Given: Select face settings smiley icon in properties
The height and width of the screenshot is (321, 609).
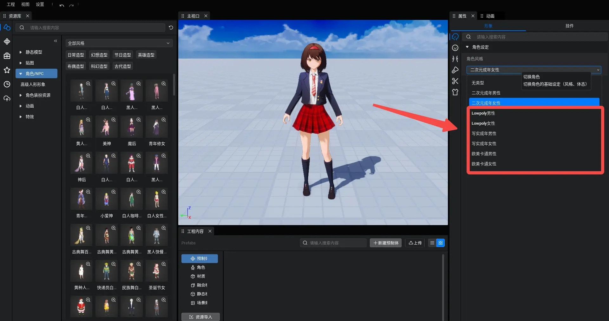Looking at the screenshot, I should [x=455, y=48].
